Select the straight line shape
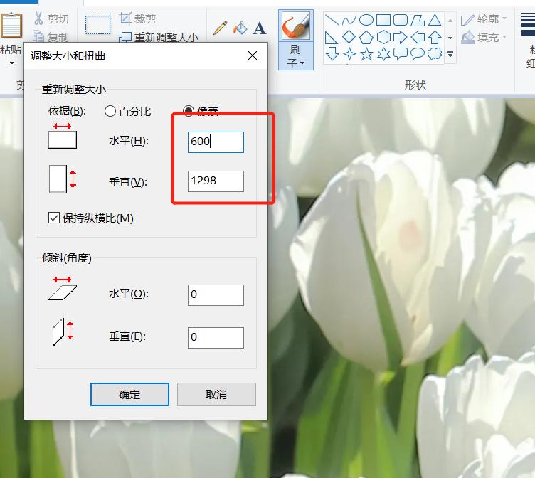Screen dimensions: 535x478 tap(332, 20)
